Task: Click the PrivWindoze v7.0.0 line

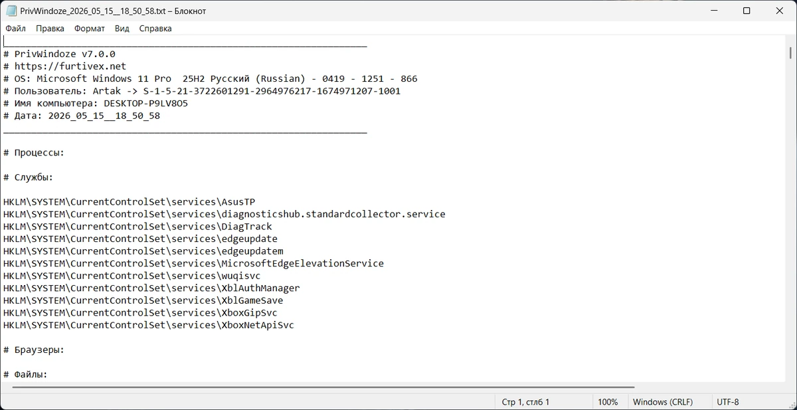Action: point(59,54)
